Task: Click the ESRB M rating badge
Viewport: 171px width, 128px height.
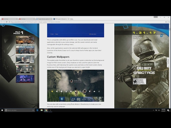Action: [x=140, y=81]
